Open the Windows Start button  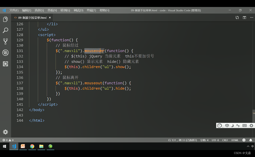(x=5, y=146)
